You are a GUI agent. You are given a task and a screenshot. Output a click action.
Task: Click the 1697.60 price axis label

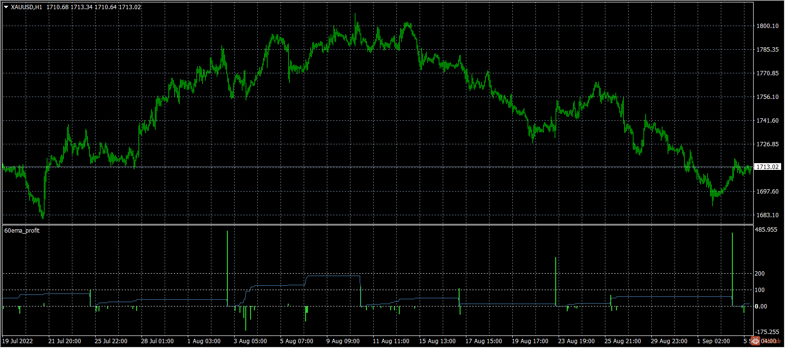767,192
